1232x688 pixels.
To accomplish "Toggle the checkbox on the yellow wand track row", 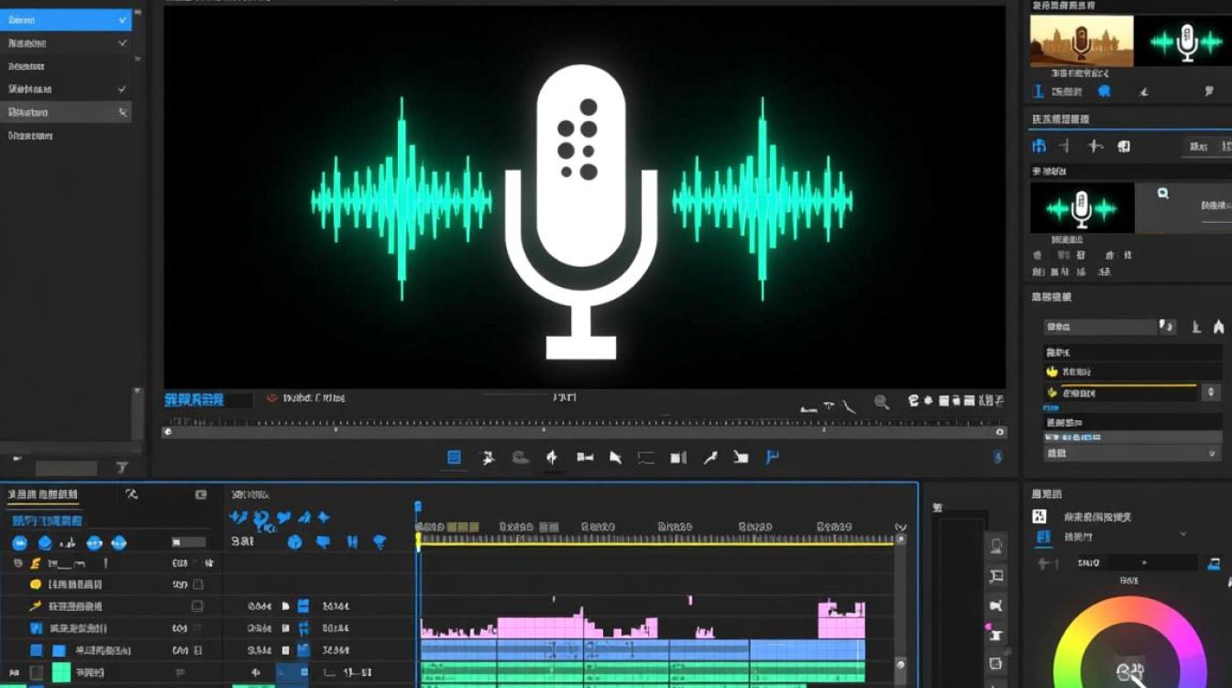I will (x=197, y=606).
